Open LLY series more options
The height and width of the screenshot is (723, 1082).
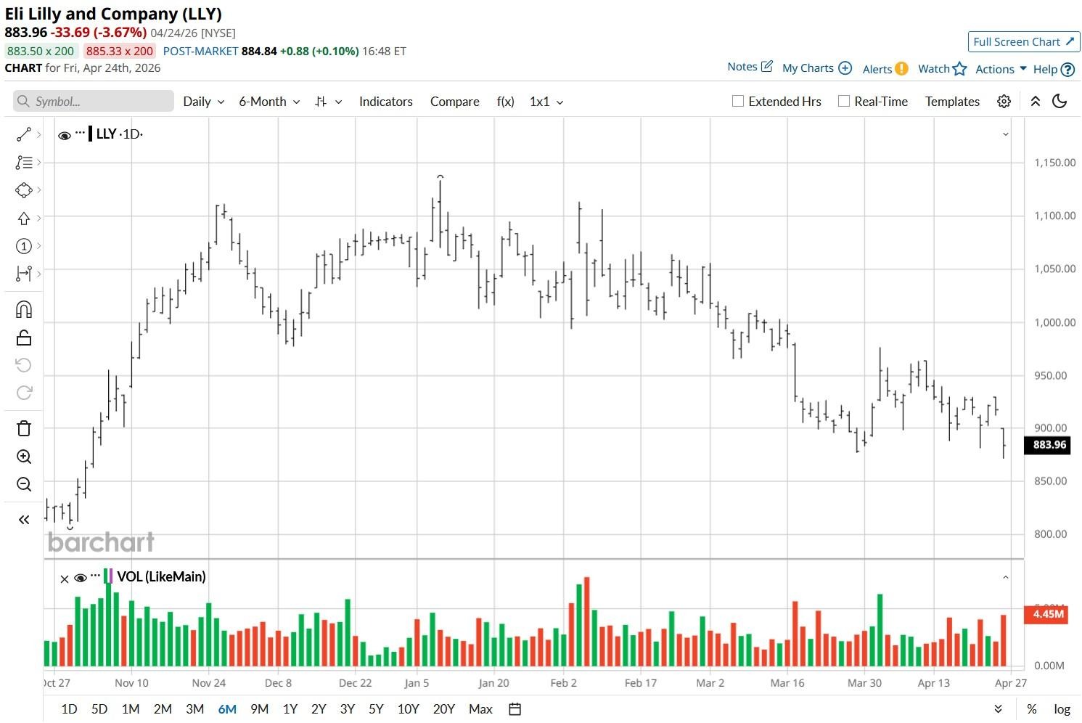(80, 133)
